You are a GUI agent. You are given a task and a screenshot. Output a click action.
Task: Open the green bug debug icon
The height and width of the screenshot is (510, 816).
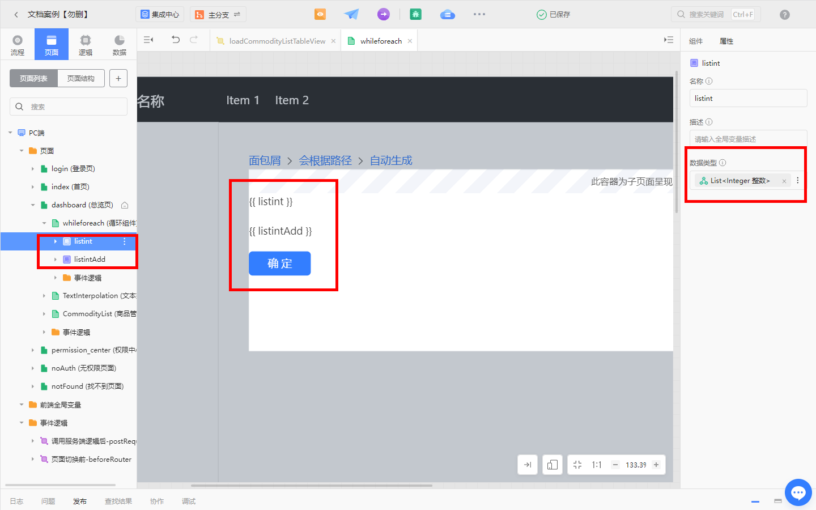tap(415, 14)
